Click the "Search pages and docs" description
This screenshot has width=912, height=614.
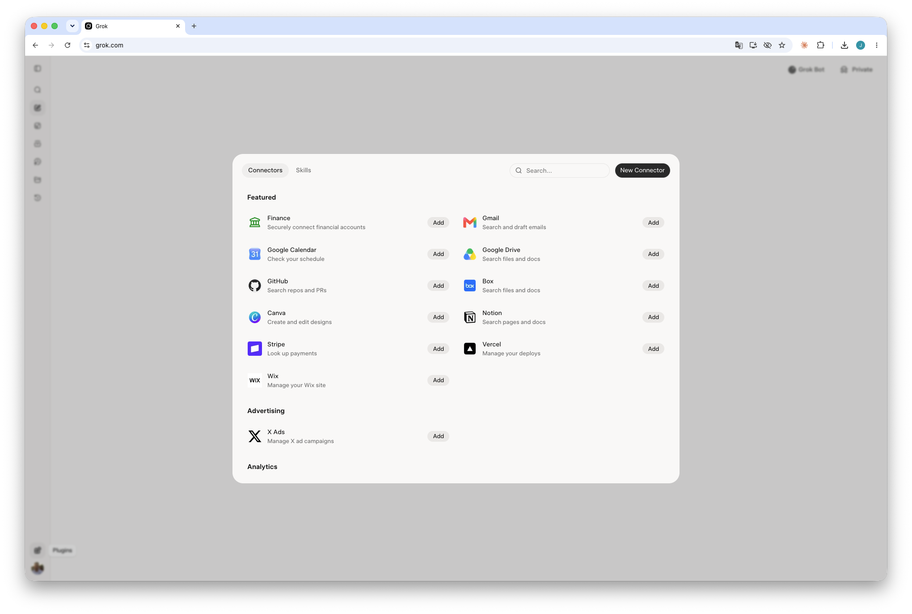pyautogui.click(x=514, y=322)
